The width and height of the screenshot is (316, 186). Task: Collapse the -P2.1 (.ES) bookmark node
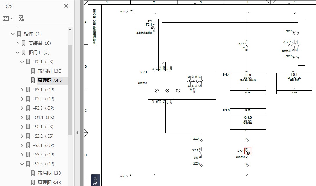coord(22,62)
